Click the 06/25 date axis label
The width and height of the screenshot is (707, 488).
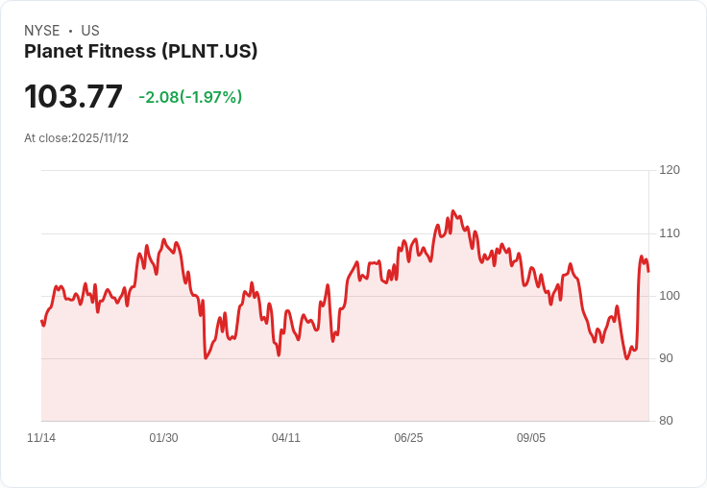tap(408, 438)
